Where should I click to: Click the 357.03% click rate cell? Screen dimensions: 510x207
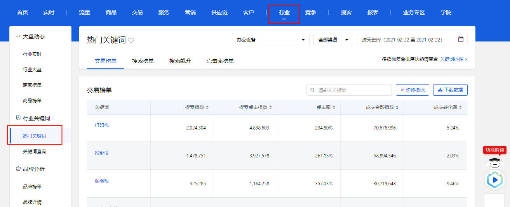pos(324,183)
